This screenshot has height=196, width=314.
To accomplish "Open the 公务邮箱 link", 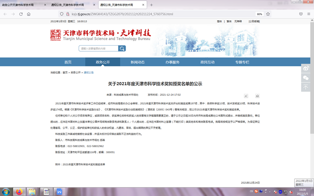I will point(254,21).
